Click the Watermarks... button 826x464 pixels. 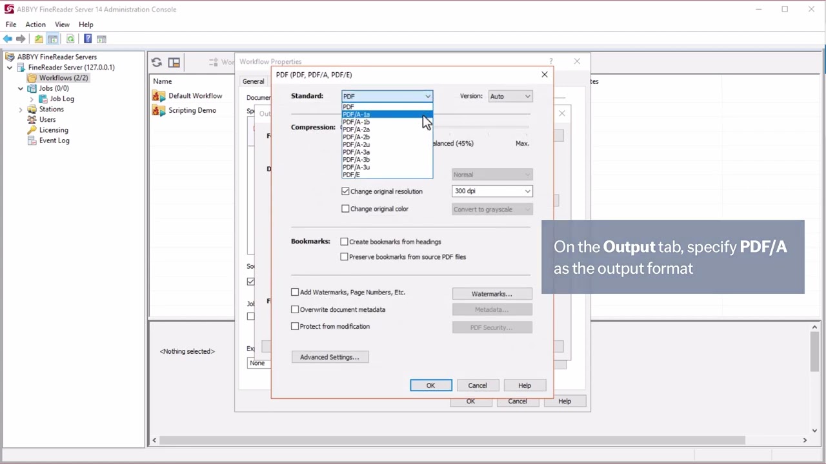[x=492, y=294]
